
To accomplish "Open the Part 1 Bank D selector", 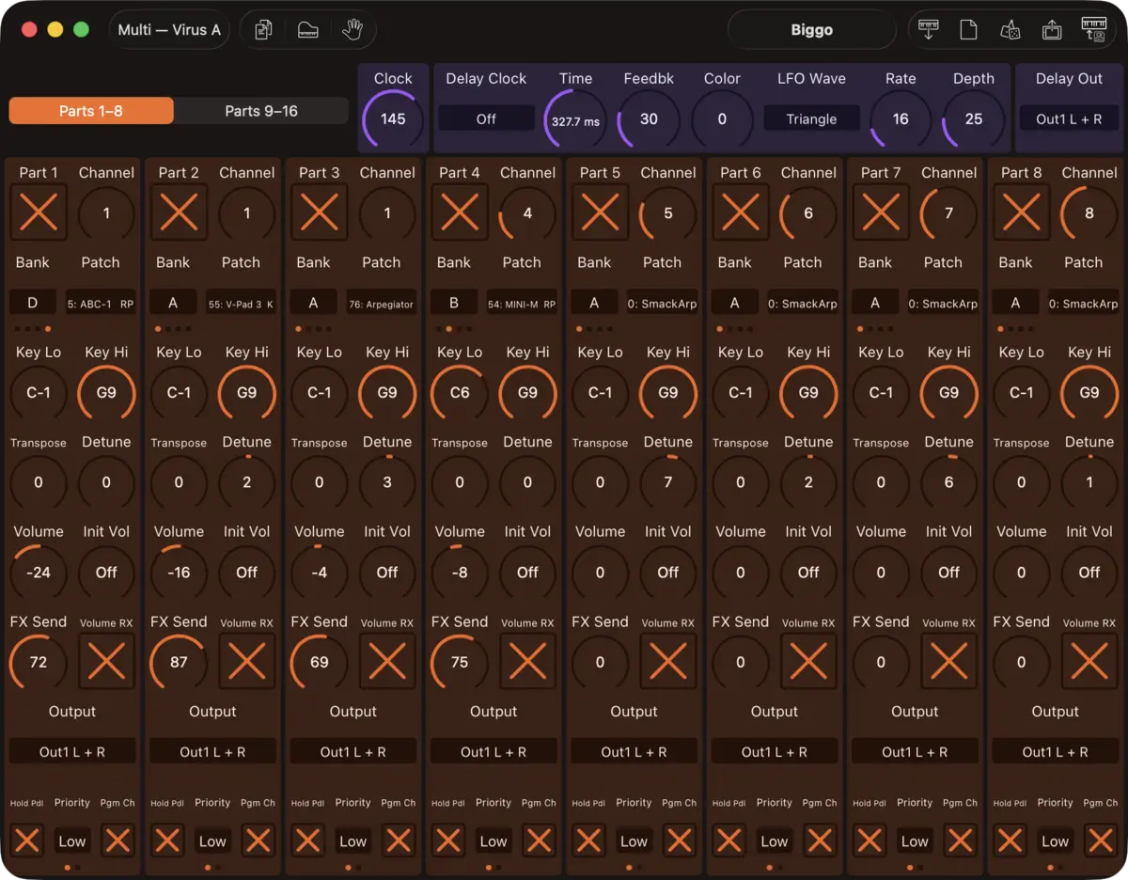I will click(33, 303).
